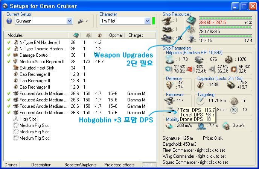Open the Projected effects tab
The width and height of the screenshot is (259, 169).
(x=119, y=165)
